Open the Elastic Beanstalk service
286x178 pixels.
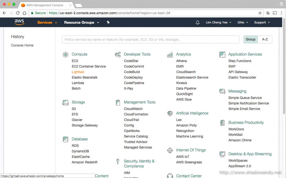(84, 78)
